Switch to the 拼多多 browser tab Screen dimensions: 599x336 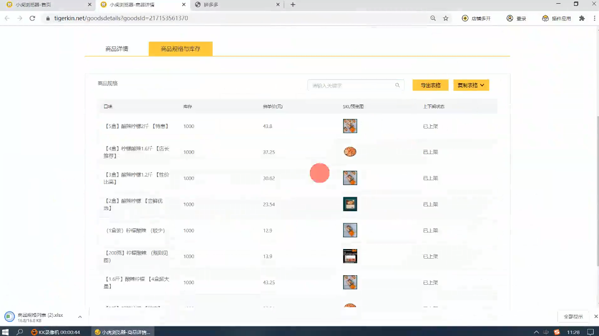236,5
